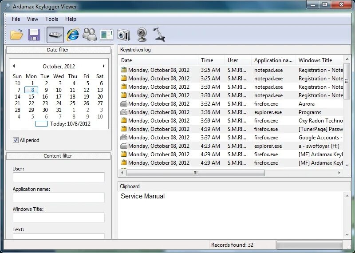Open log file with folder icon
This screenshot has height=253, width=355.
(x=16, y=35)
